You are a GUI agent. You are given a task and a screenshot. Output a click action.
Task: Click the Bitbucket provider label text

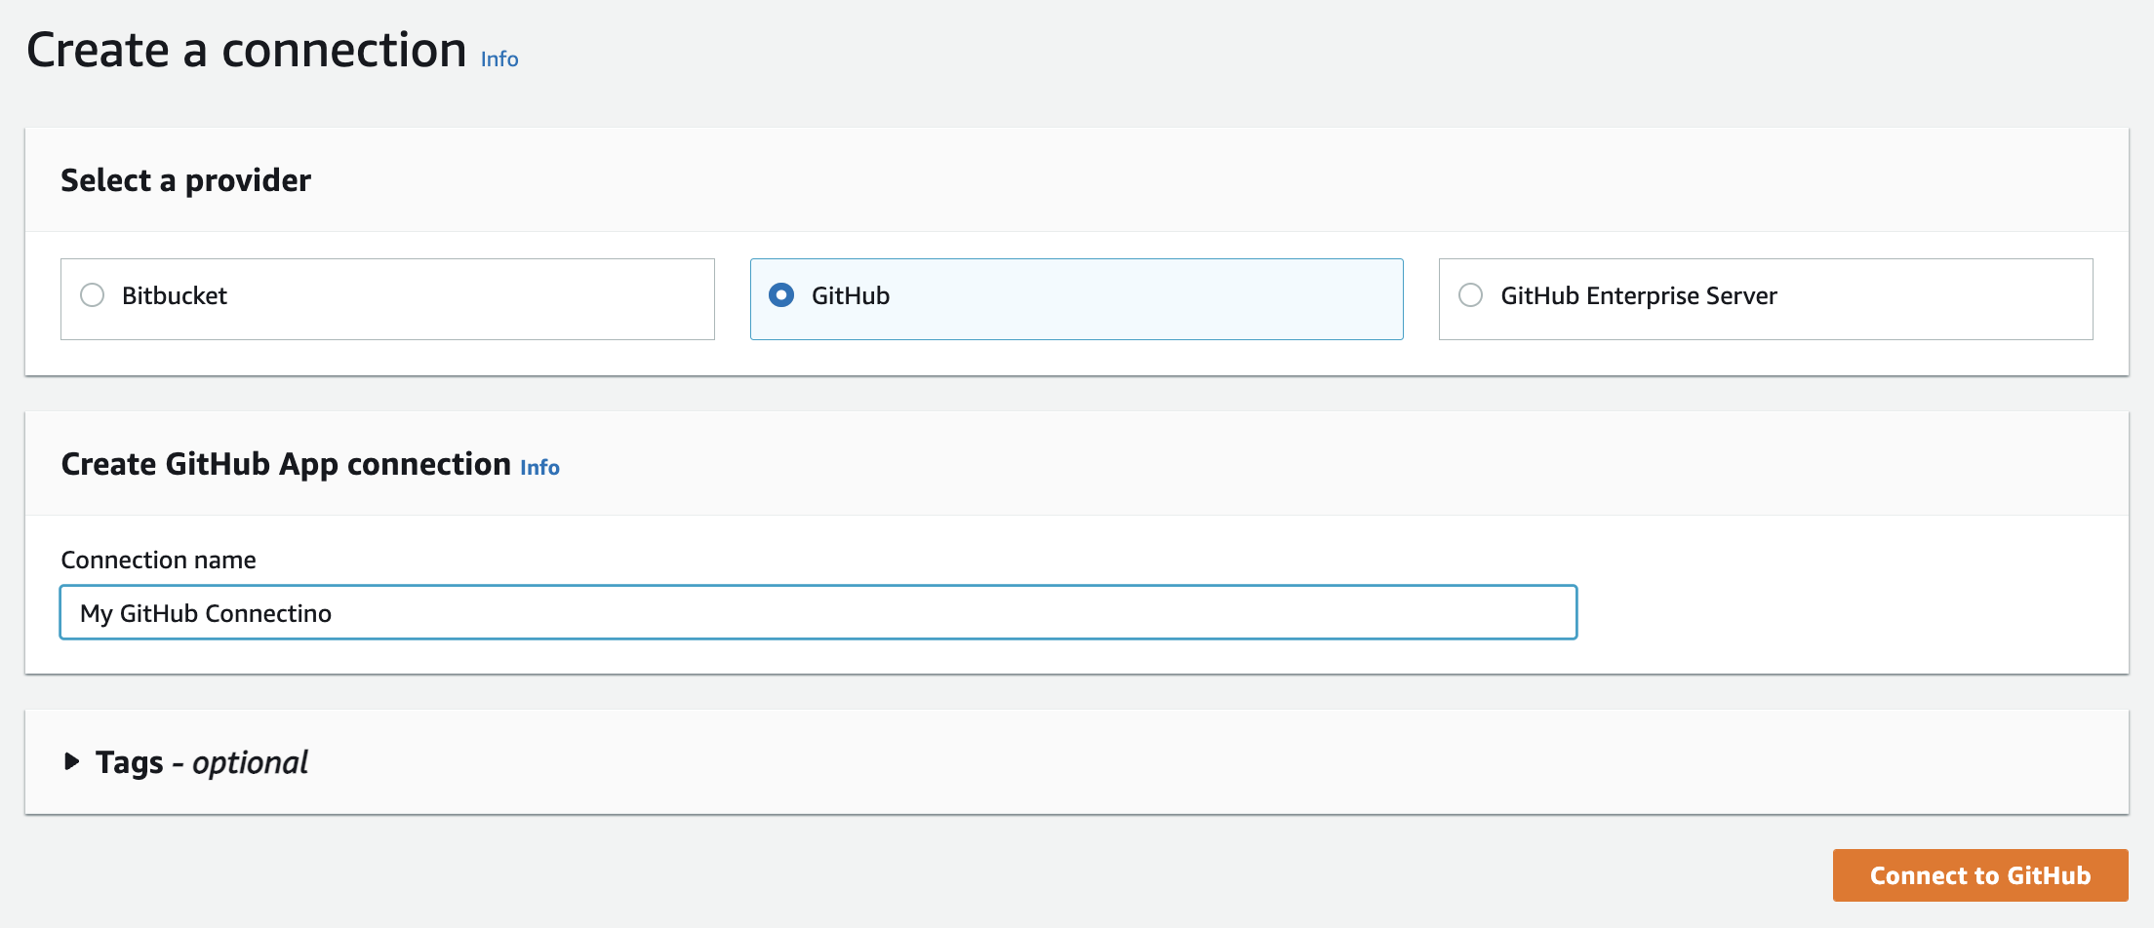[x=175, y=295]
